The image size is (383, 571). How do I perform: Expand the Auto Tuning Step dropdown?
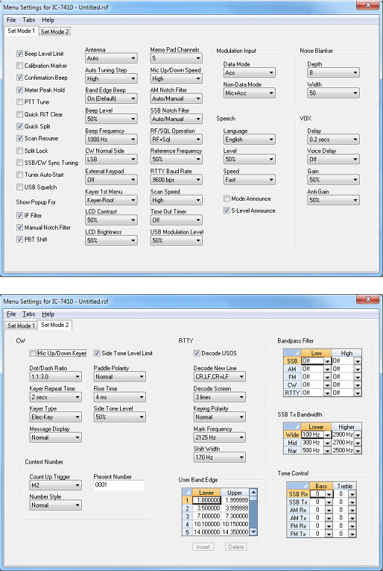[111, 78]
